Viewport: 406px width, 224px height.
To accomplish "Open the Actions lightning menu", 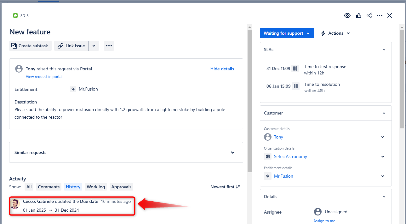I will click(335, 33).
